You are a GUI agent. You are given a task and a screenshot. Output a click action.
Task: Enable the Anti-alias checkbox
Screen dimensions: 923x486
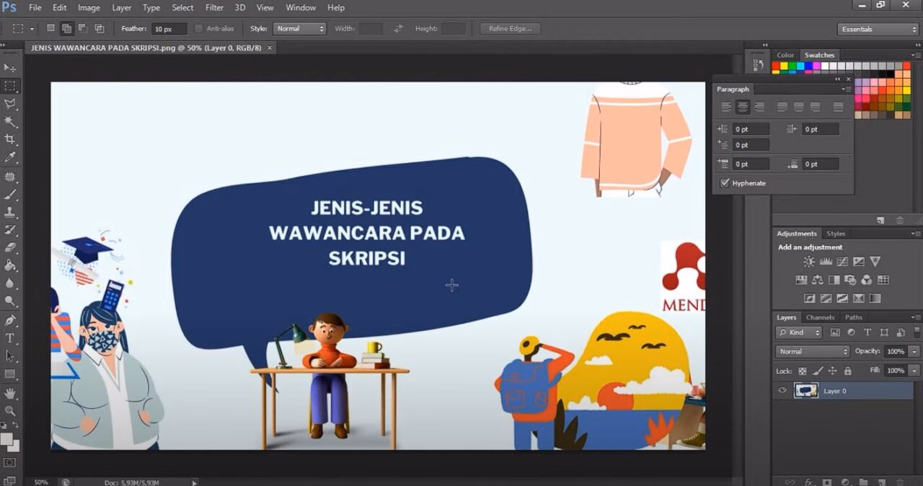199,29
